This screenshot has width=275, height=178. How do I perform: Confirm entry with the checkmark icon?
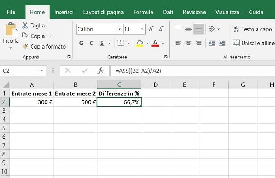pos(85,71)
